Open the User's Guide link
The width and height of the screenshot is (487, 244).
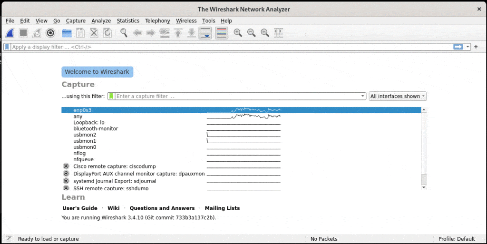80,208
